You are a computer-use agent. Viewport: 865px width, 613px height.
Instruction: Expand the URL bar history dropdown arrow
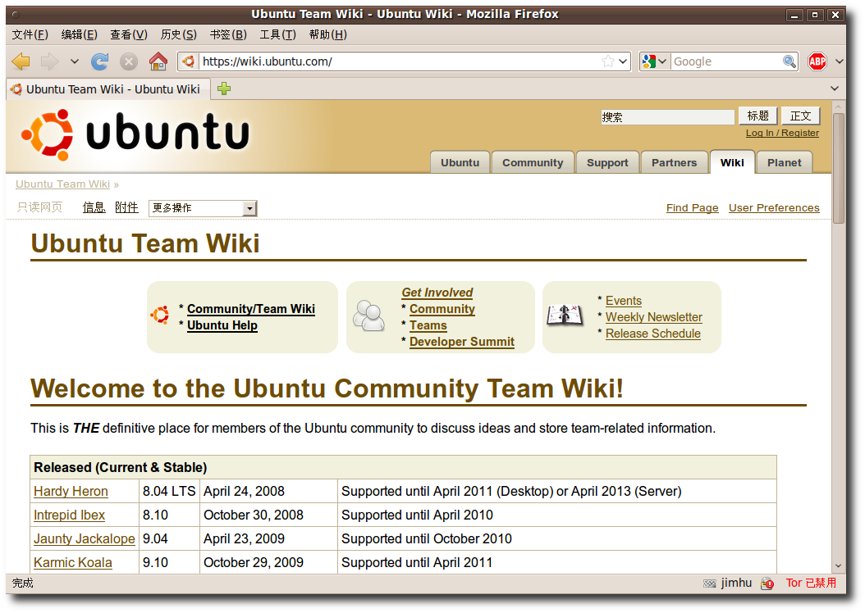point(623,61)
